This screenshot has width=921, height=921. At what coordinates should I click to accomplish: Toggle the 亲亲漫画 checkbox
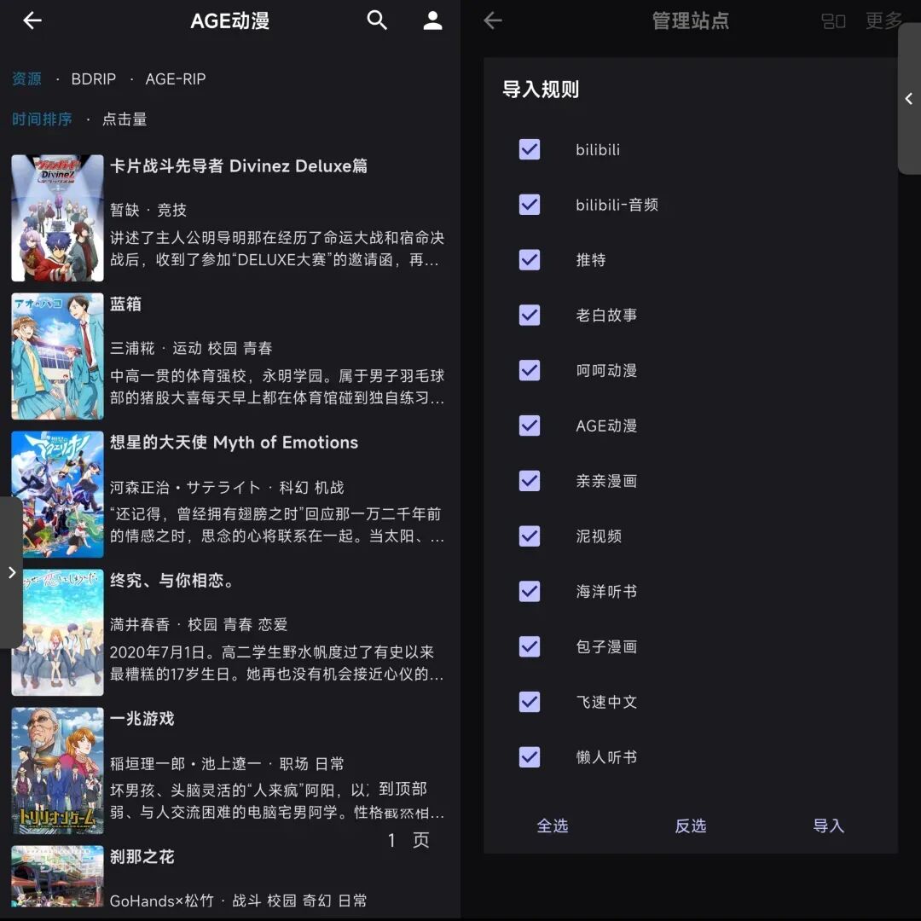click(530, 480)
